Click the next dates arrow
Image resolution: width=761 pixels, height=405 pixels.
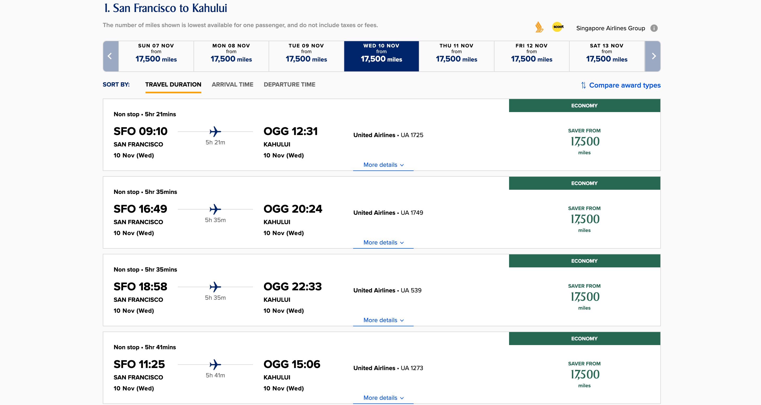[x=653, y=56]
